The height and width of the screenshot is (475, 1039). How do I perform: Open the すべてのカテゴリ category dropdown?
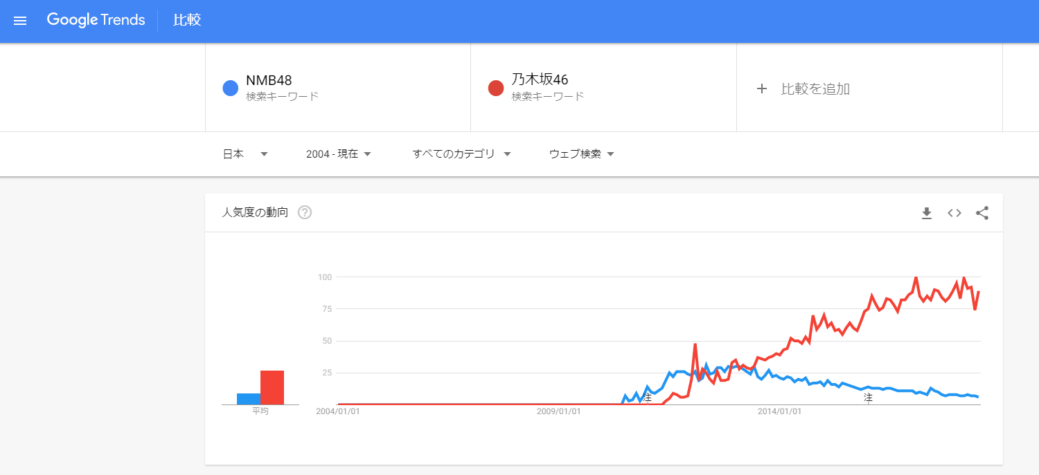[461, 154]
